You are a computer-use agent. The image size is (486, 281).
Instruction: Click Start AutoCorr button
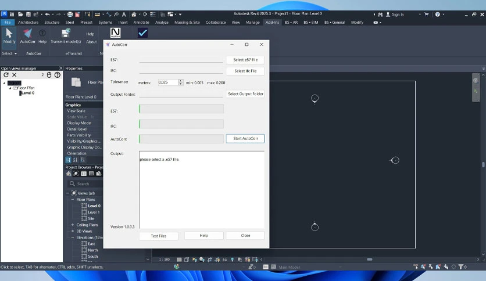pyautogui.click(x=245, y=138)
